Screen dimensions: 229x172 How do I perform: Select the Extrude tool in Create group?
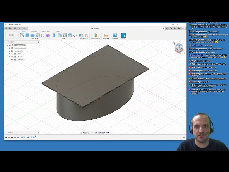pyautogui.click(x=27, y=35)
